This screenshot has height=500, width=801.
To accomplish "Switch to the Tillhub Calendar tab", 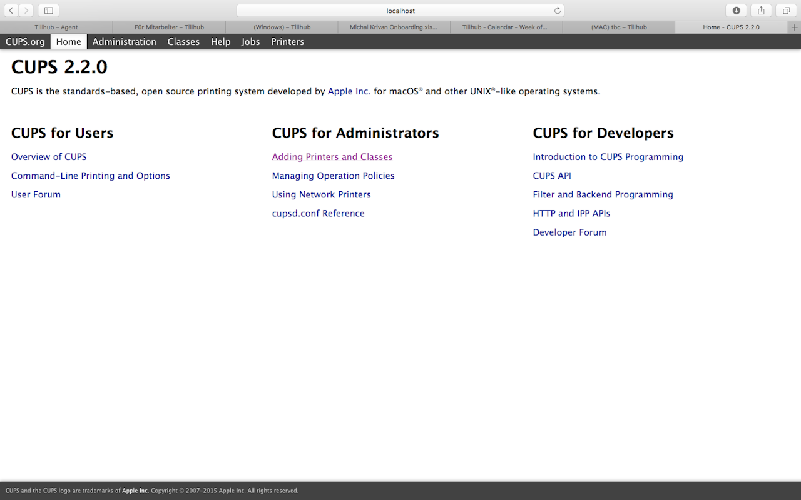I will [x=507, y=27].
